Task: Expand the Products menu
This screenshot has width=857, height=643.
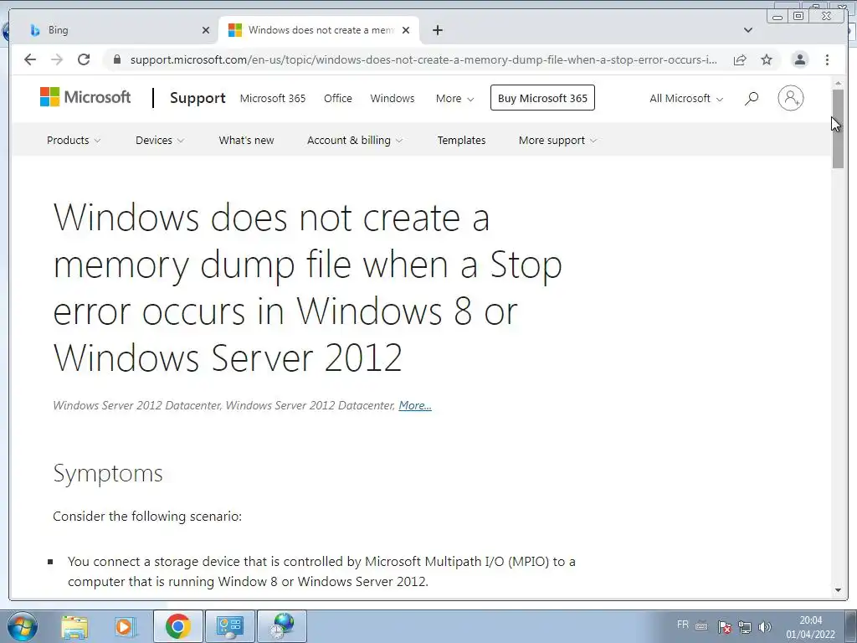Action: point(74,140)
